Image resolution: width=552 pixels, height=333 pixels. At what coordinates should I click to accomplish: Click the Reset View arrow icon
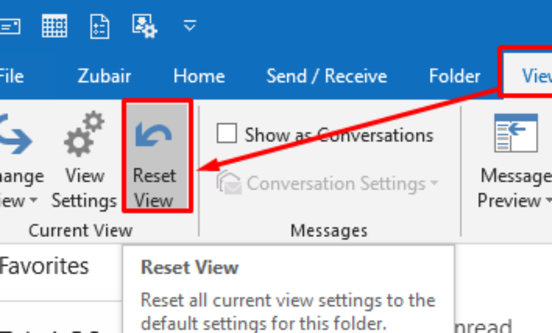pyautogui.click(x=153, y=136)
